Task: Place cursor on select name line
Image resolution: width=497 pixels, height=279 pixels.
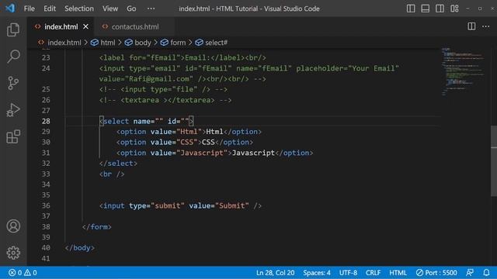Action: (x=146, y=121)
